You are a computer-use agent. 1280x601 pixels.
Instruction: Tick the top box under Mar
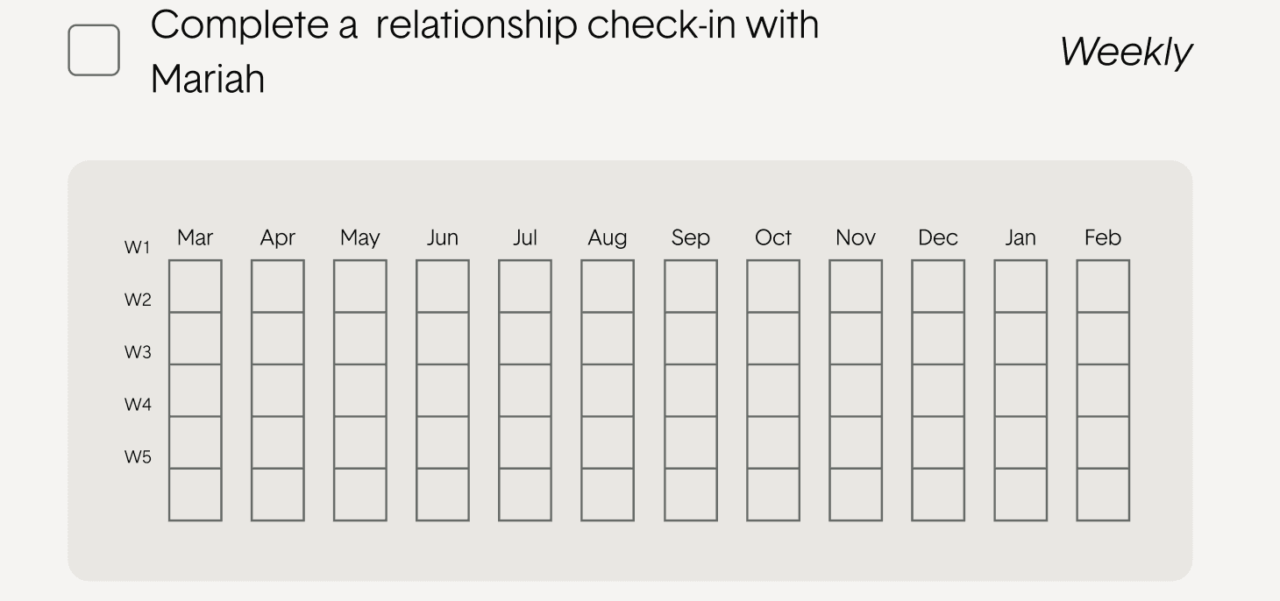195,286
